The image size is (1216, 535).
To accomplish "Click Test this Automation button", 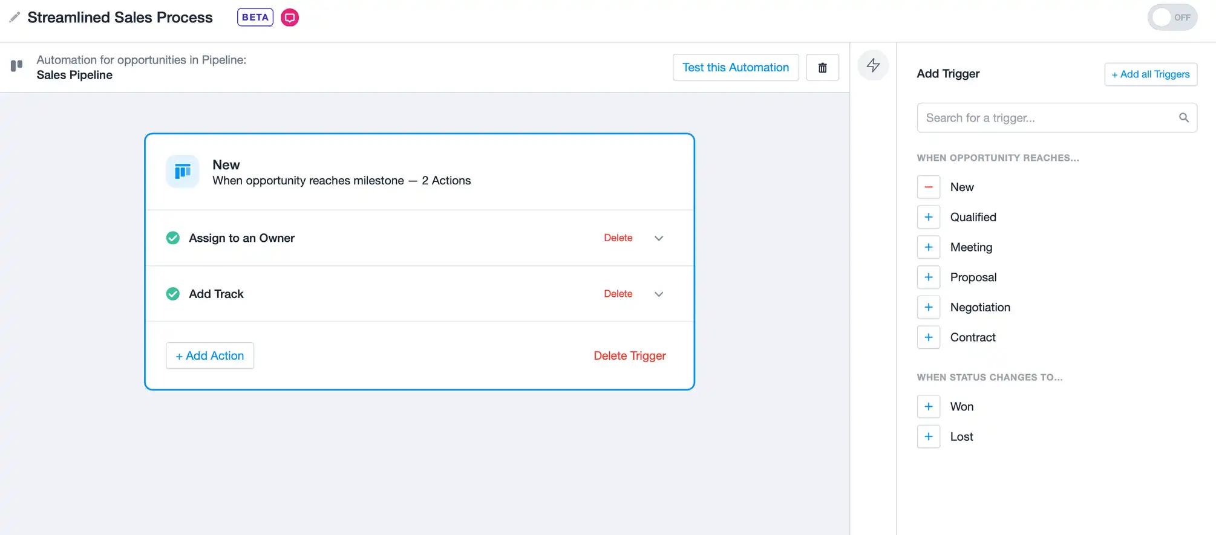I will pos(736,67).
